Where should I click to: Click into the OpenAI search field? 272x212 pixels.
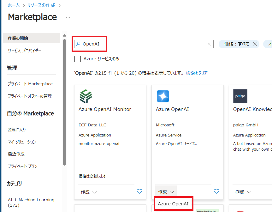click(x=144, y=44)
